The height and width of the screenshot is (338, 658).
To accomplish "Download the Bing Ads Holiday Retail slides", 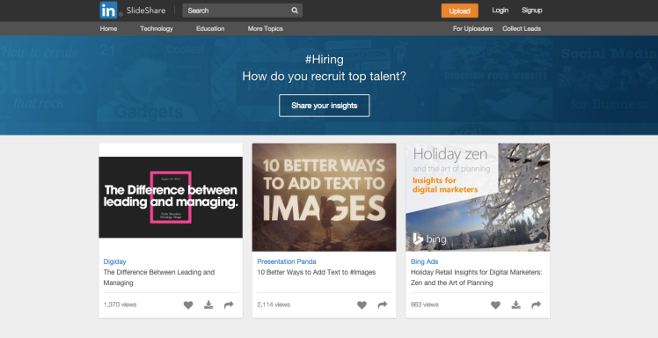I will [516, 305].
